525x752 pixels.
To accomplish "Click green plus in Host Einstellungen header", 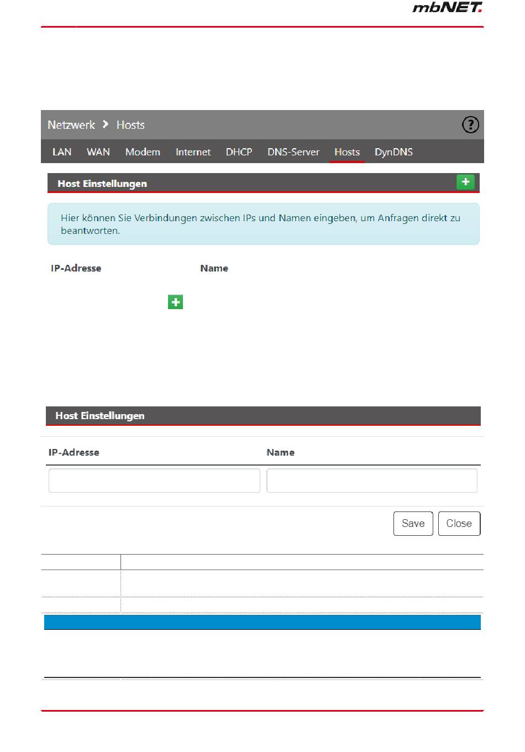I will click(465, 182).
